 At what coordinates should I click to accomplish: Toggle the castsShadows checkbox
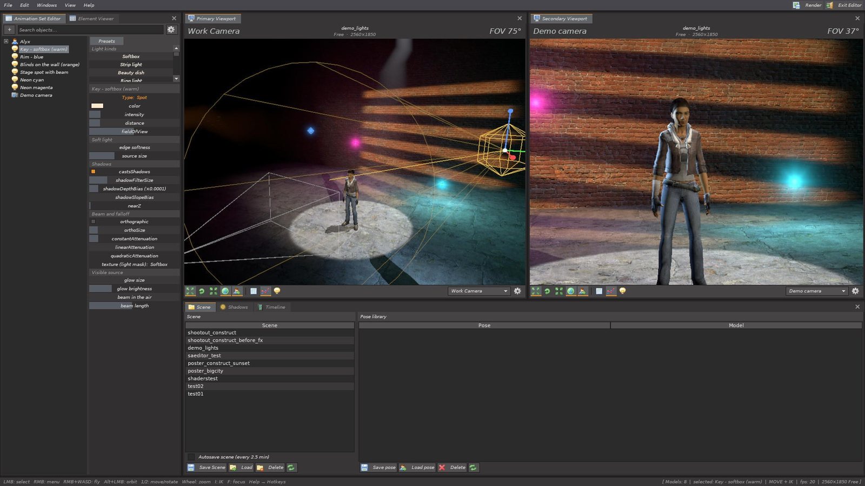pos(93,172)
